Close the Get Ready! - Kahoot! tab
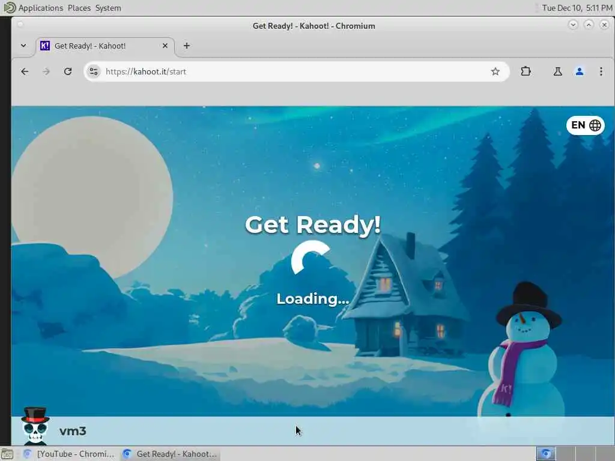The height and width of the screenshot is (461, 615). [165, 46]
